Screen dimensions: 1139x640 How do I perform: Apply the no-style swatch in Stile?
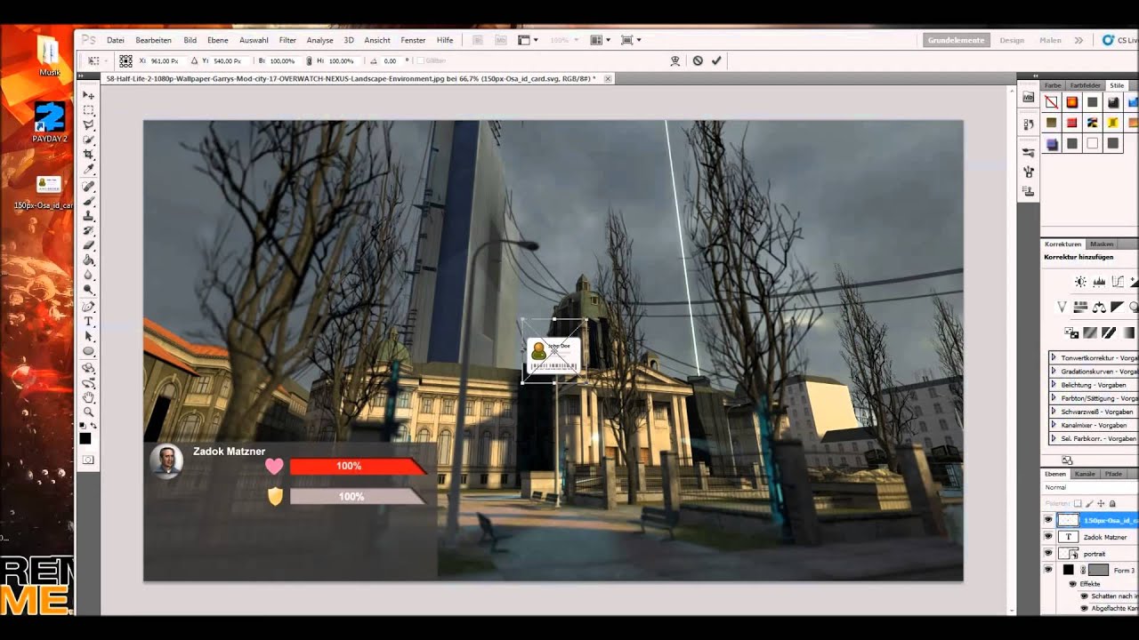click(1052, 102)
